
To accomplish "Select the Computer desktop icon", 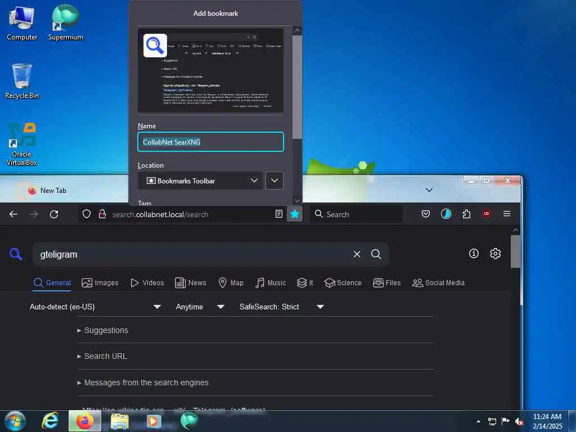I will (x=22, y=22).
